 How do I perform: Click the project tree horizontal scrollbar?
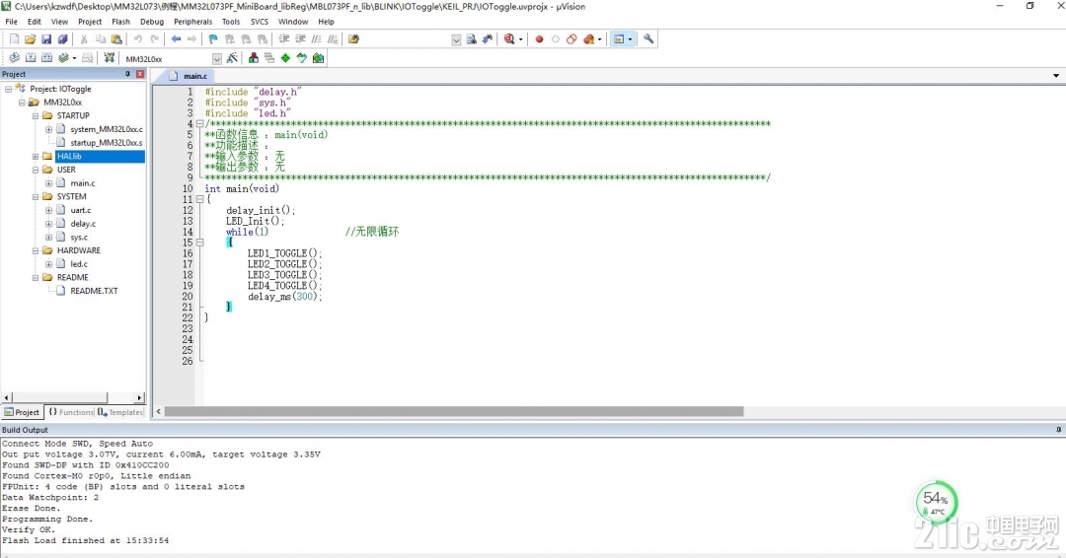click(x=58, y=397)
